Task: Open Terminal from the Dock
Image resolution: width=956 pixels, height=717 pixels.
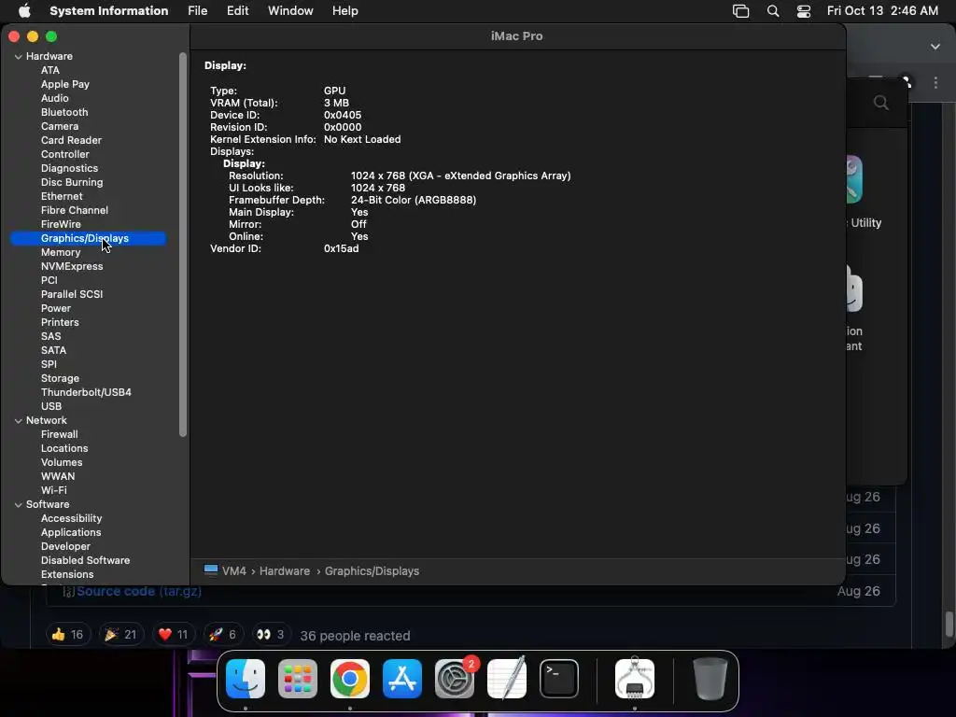Action: [x=559, y=679]
